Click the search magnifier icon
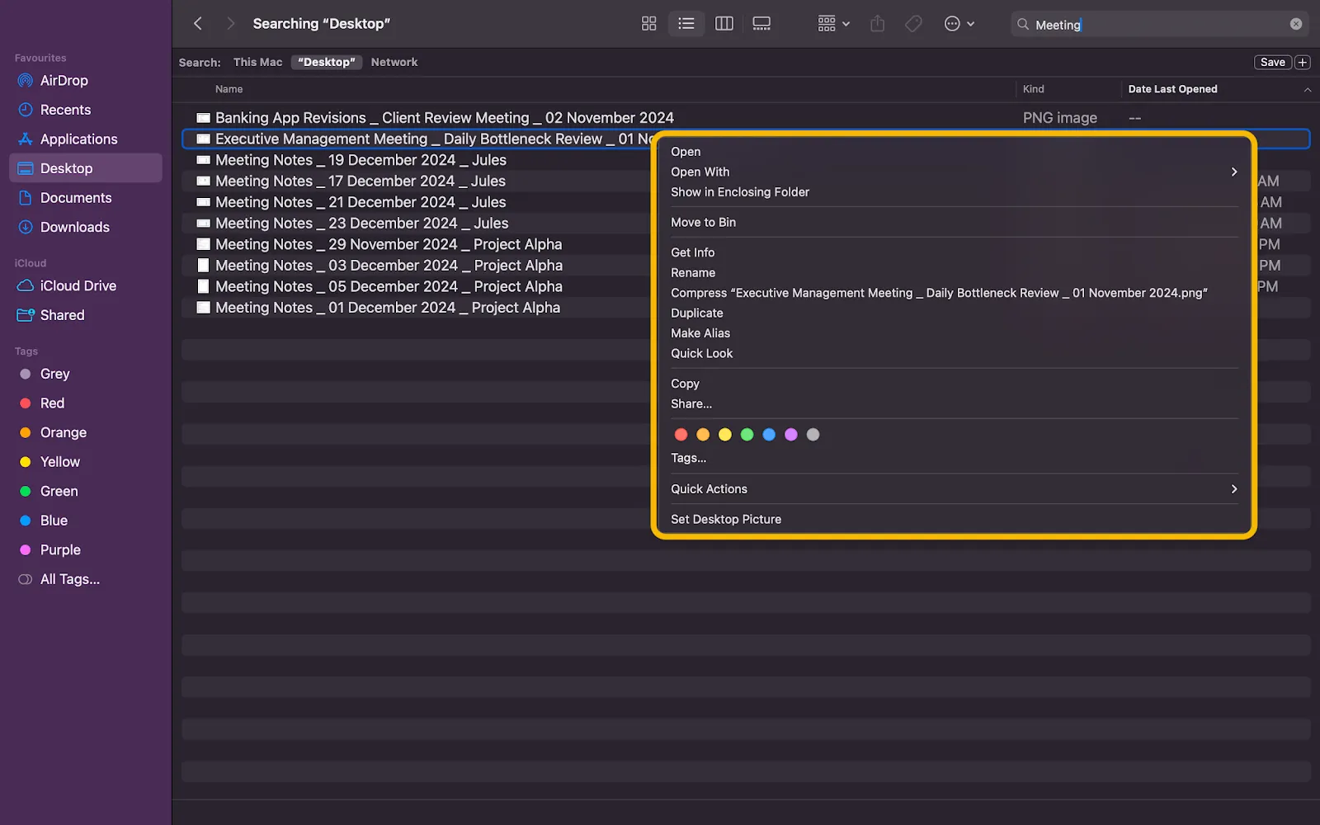Image resolution: width=1320 pixels, height=825 pixels. (1023, 24)
